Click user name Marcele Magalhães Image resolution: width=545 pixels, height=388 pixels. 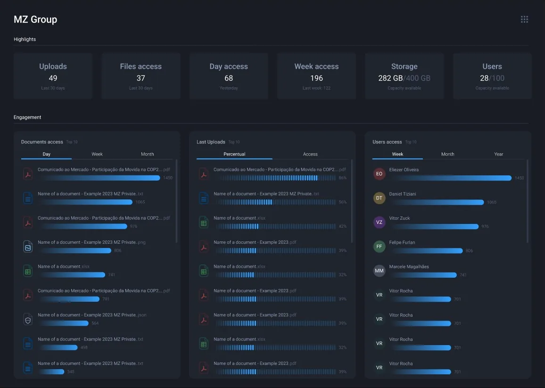coord(409,267)
